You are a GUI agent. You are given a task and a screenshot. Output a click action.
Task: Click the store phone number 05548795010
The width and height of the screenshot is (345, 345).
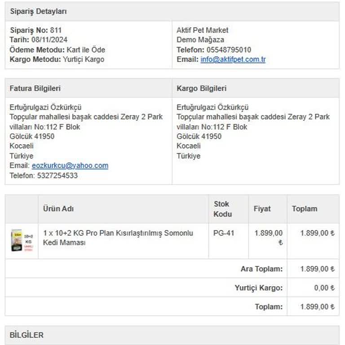pyautogui.click(x=228, y=50)
